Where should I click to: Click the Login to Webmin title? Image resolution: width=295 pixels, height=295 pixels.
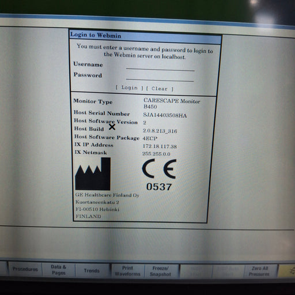[x=96, y=35]
